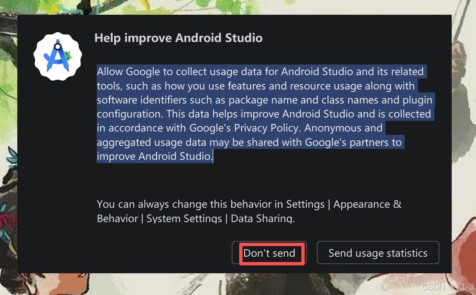This screenshot has width=476, height=295.
Task: Click the Don't send button
Action: (269, 253)
